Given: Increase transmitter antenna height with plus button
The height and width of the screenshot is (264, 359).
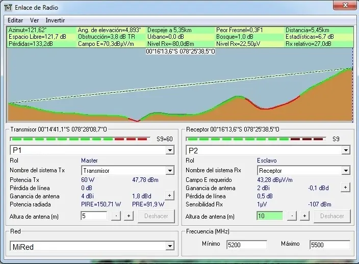Looking at the screenshot, I should coord(129,216).
